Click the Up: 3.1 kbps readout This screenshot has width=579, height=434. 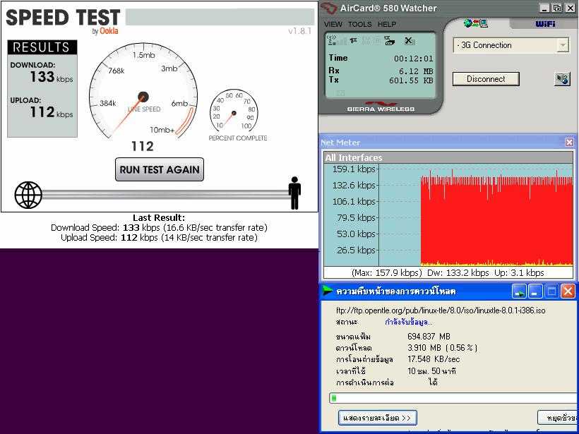tap(519, 273)
